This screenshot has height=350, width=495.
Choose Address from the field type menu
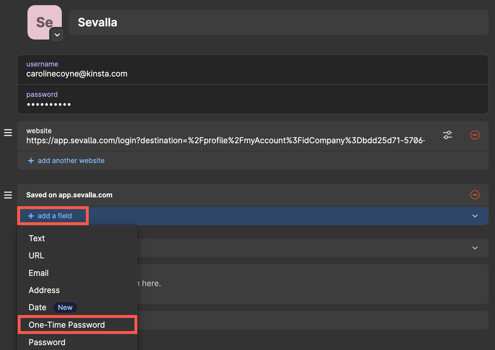point(77,290)
